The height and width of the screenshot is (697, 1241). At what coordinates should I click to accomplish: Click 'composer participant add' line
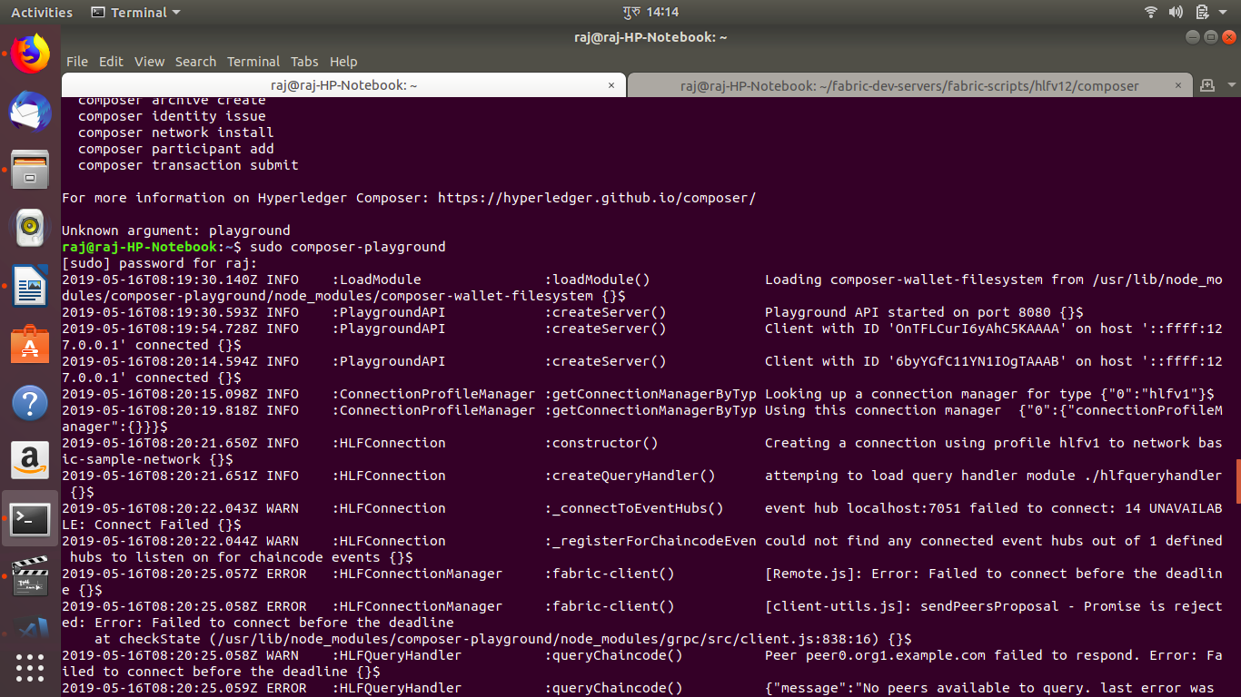click(176, 149)
